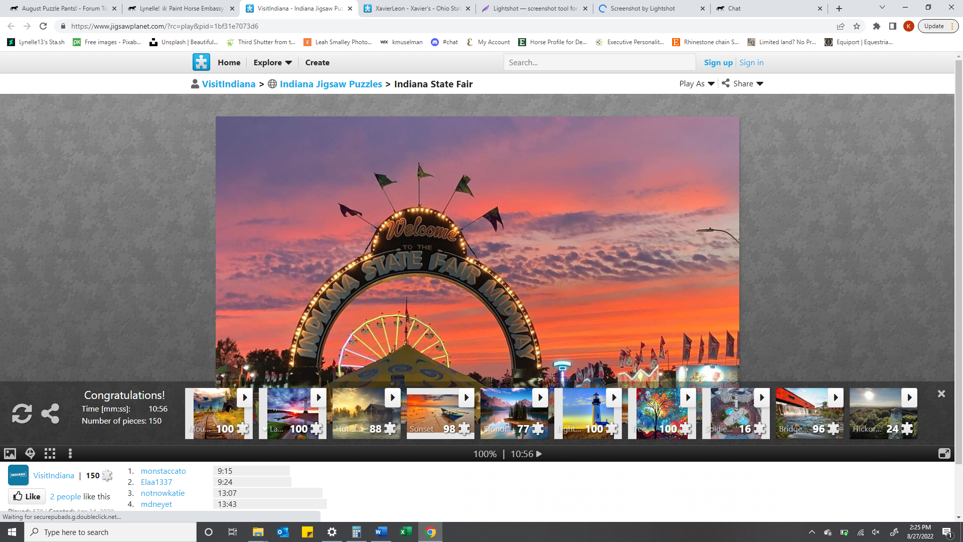
Task: Open File Explorer from taskbar
Action: (258, 532)
